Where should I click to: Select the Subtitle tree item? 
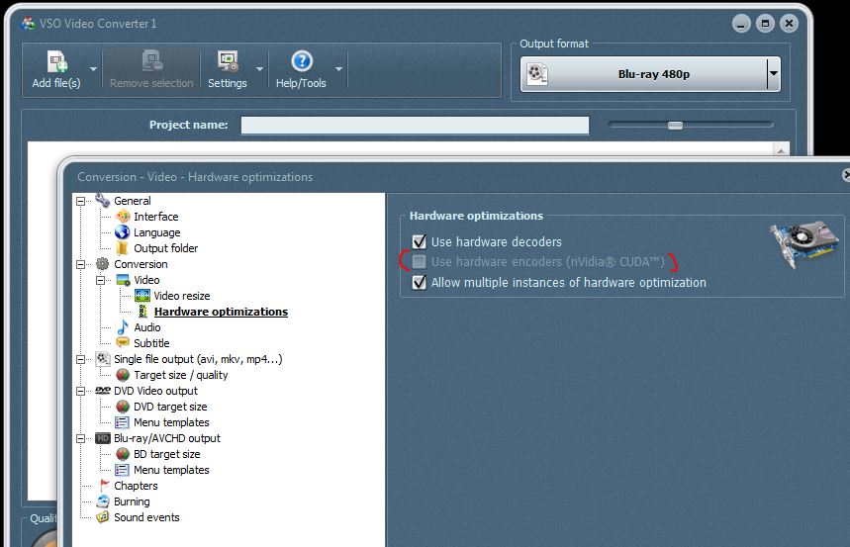151,343
